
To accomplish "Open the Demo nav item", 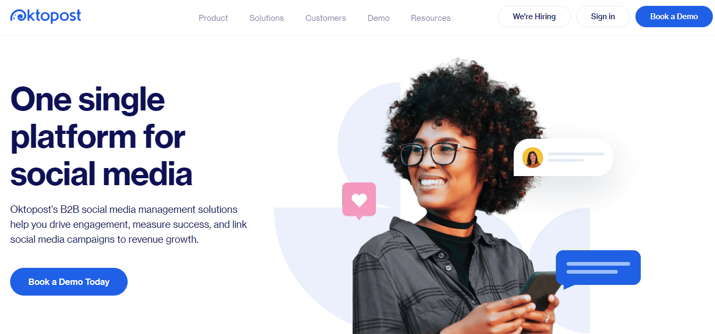I will 379,18.
